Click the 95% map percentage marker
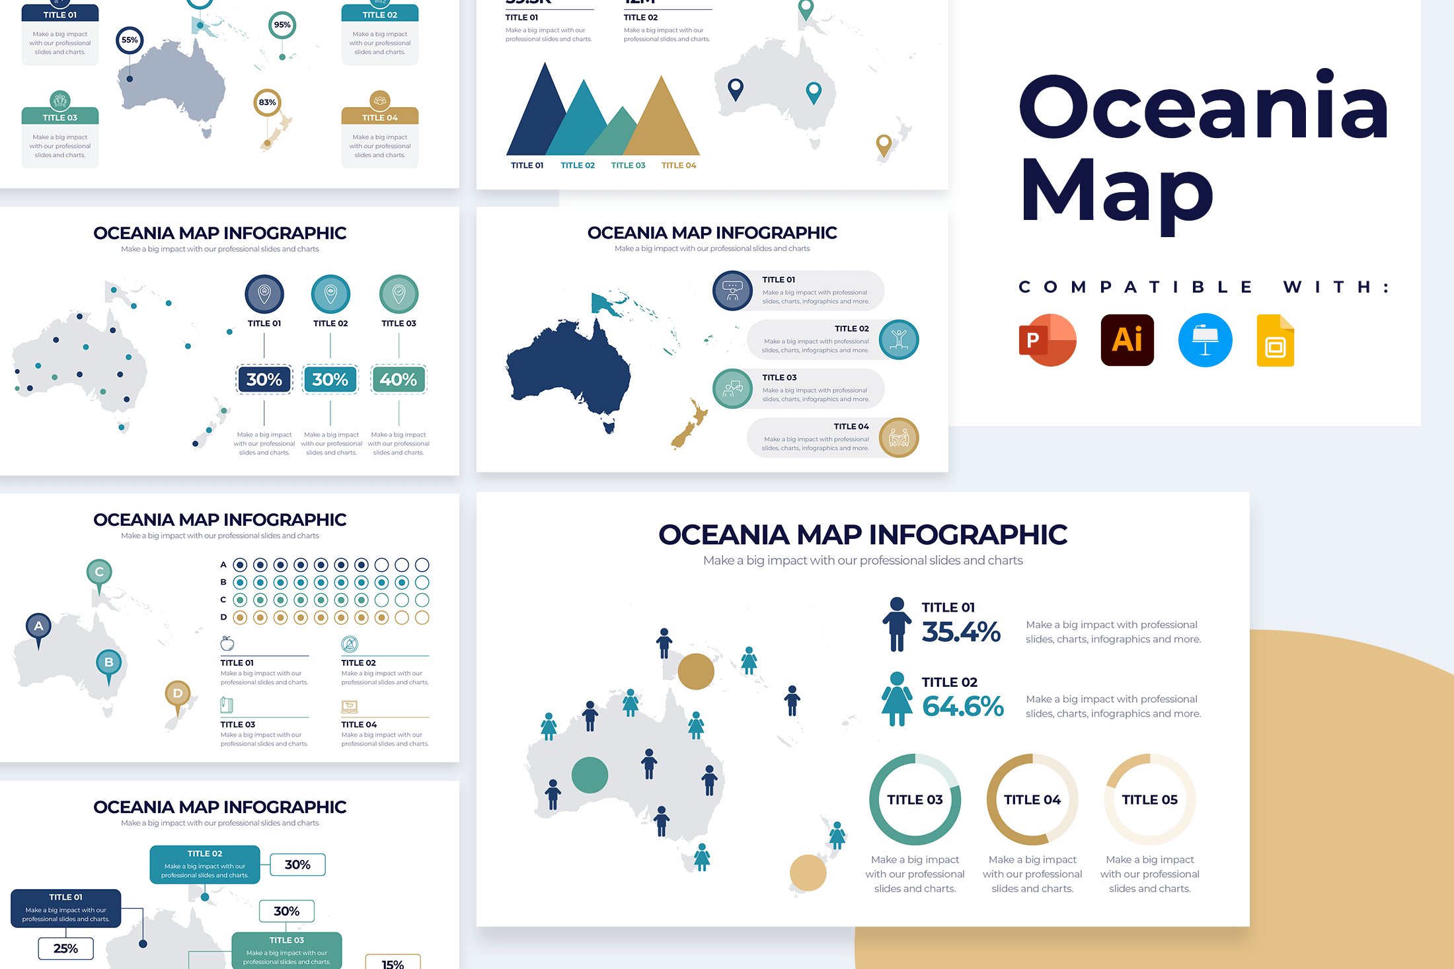1454x969 pixels. [x=282, y=25]
